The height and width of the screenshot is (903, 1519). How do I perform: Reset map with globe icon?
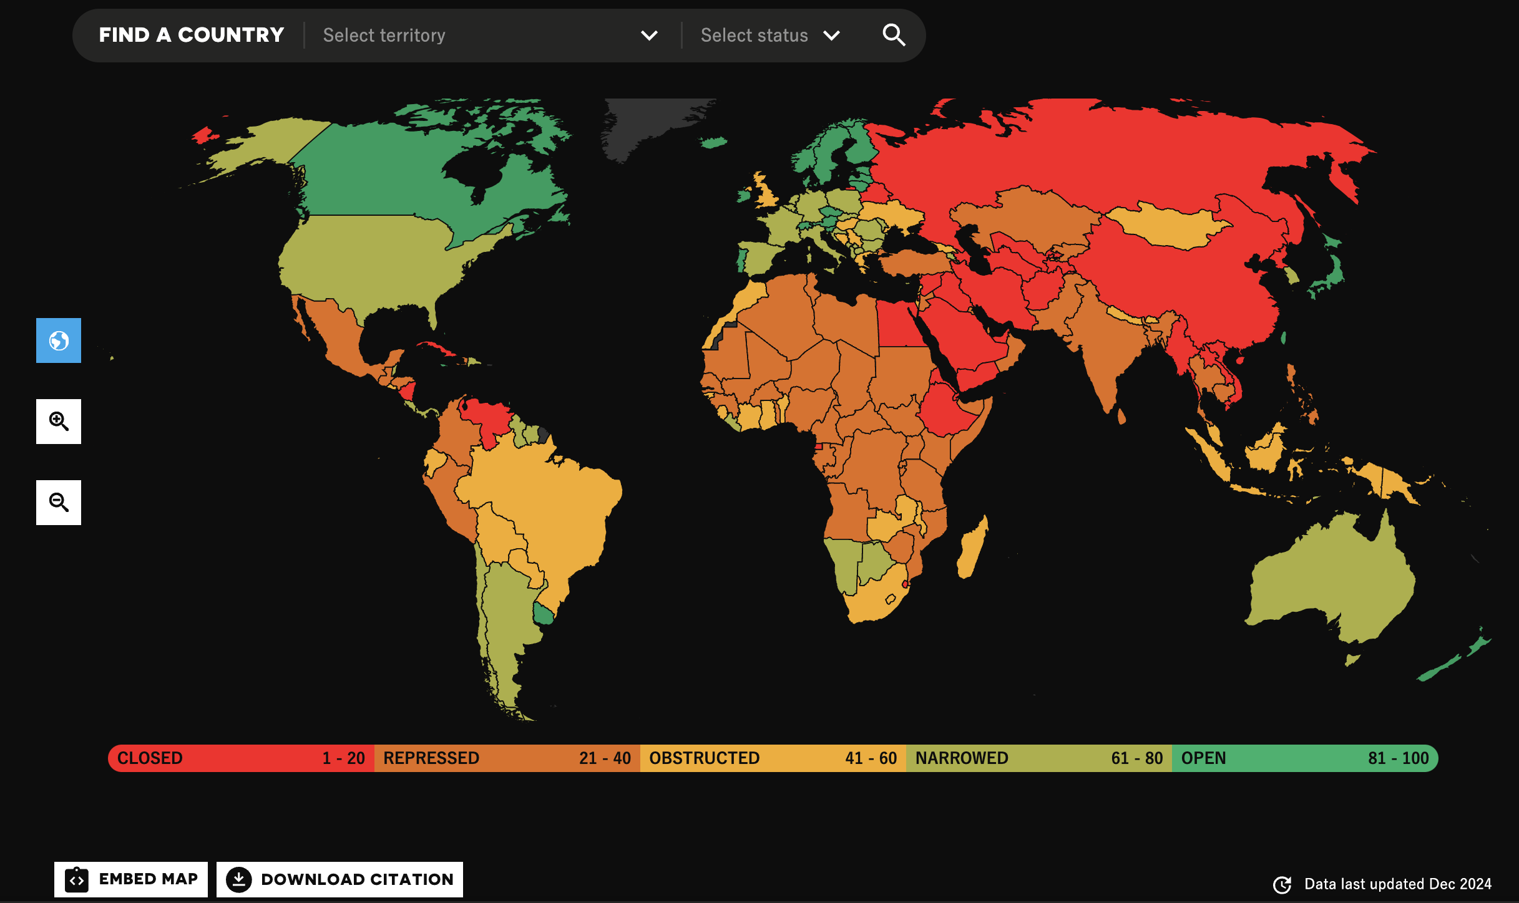pyautogui.click(x=59, y=340)
